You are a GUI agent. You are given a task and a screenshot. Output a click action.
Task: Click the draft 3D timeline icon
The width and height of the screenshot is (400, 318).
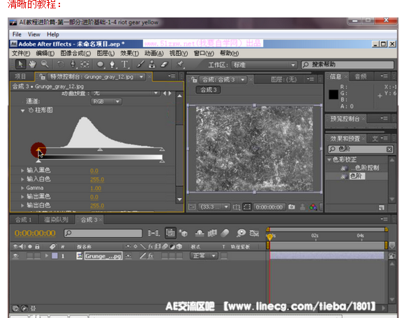click(183, 233)
